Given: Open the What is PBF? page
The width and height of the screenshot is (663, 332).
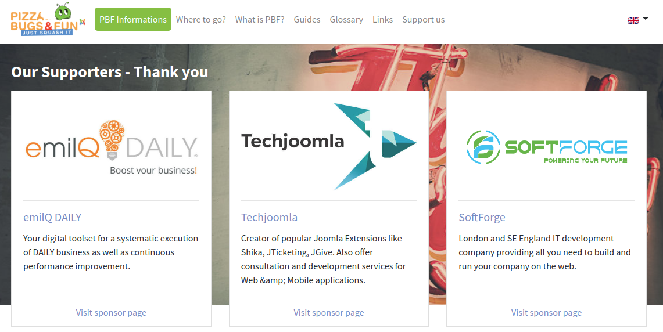Looking at the screenshot, I should 260,20.
